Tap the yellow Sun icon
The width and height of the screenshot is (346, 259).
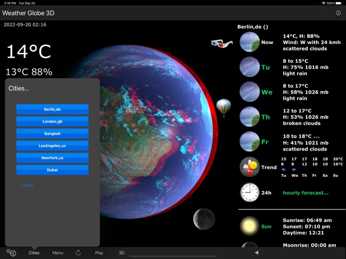(250, 226)
